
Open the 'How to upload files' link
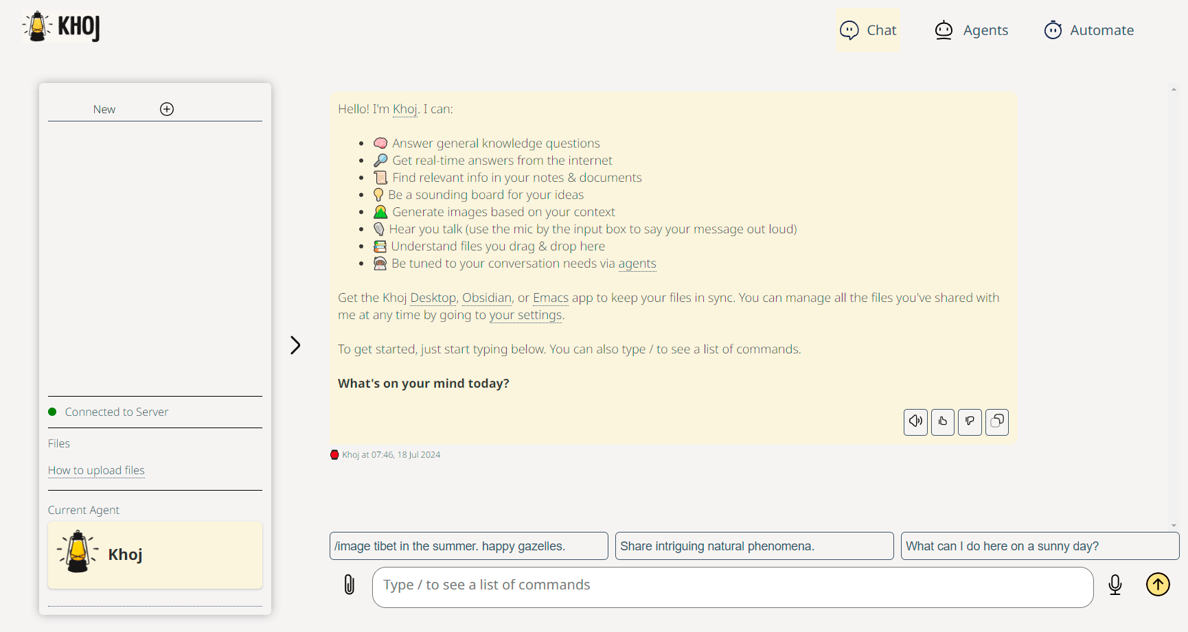click(x=96, y=471)
